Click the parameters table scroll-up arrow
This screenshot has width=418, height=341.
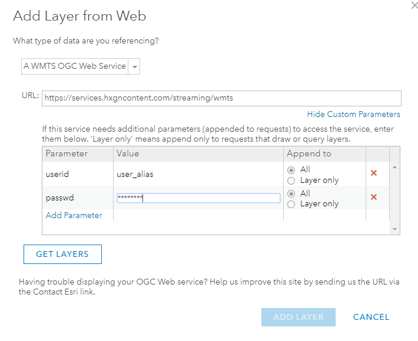[394, 168]
